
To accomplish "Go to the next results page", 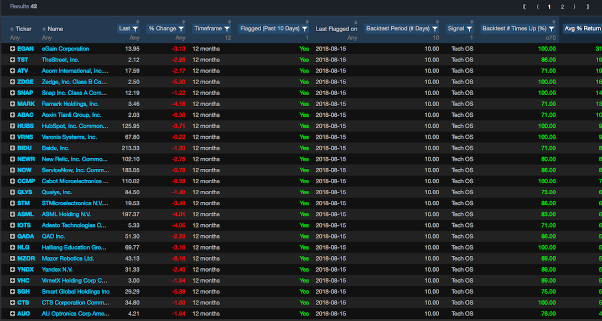I will pos(574,7).
